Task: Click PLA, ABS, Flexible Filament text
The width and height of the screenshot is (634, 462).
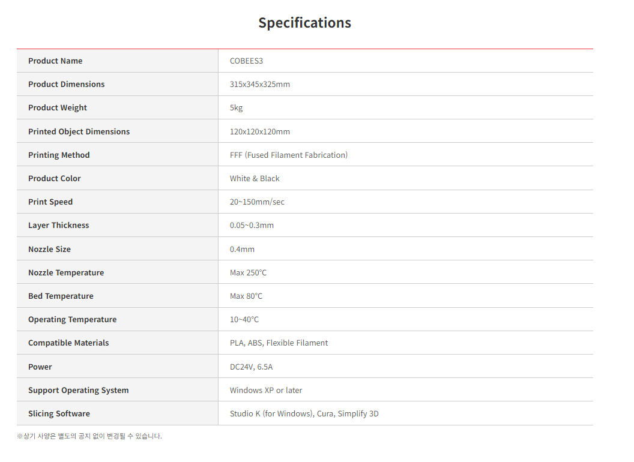Action: tap(279, 343)
